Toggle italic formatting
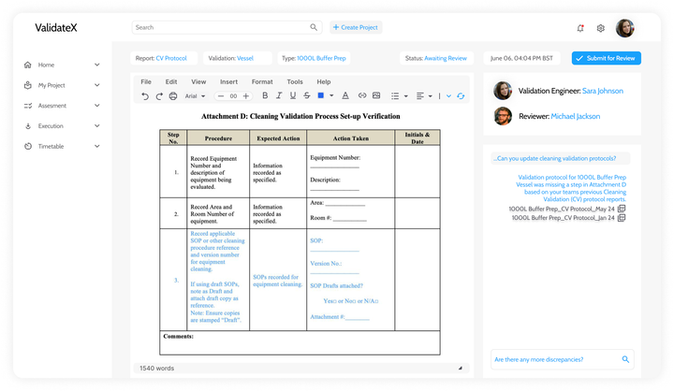Viewport: 674px width, 391px height. click(279, 95)
